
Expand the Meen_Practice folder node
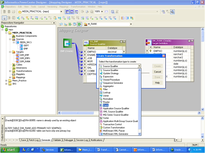click(6, 81)
